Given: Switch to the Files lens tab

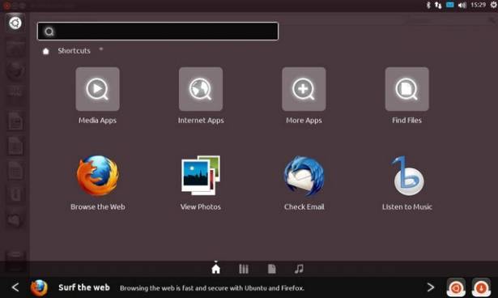Looking at the screenshot, I should click(x=271, y=269).
